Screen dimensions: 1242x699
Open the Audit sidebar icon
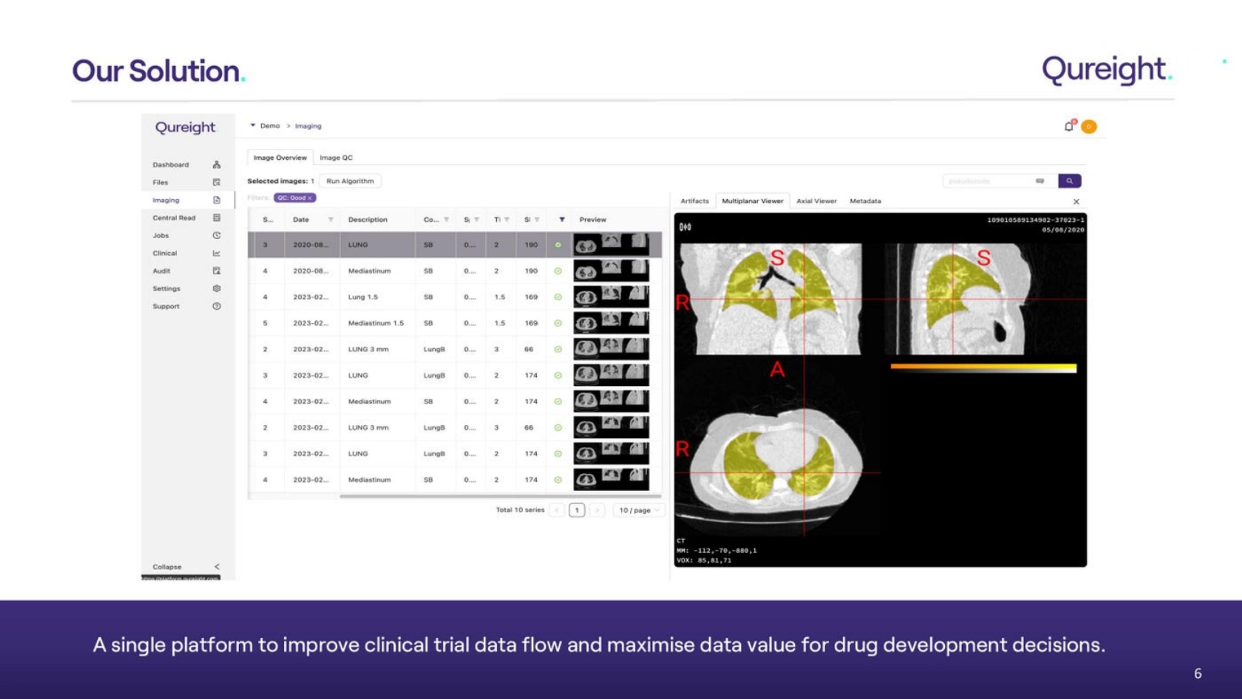[216, 271]
